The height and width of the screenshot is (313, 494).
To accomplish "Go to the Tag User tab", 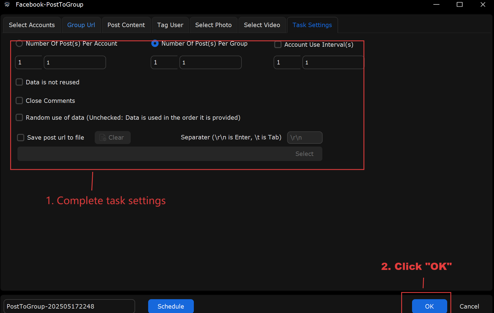I will click(170, 25).
